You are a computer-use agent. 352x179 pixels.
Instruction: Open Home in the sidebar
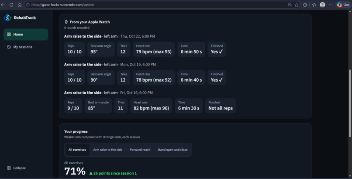click(26, 34)
